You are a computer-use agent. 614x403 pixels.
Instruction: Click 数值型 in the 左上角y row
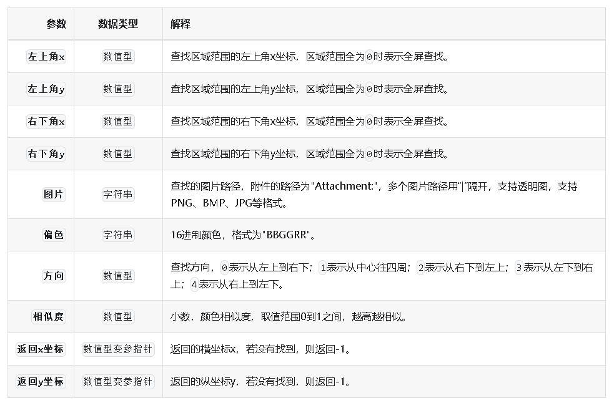pyautogui.click(x=118, y=89)
